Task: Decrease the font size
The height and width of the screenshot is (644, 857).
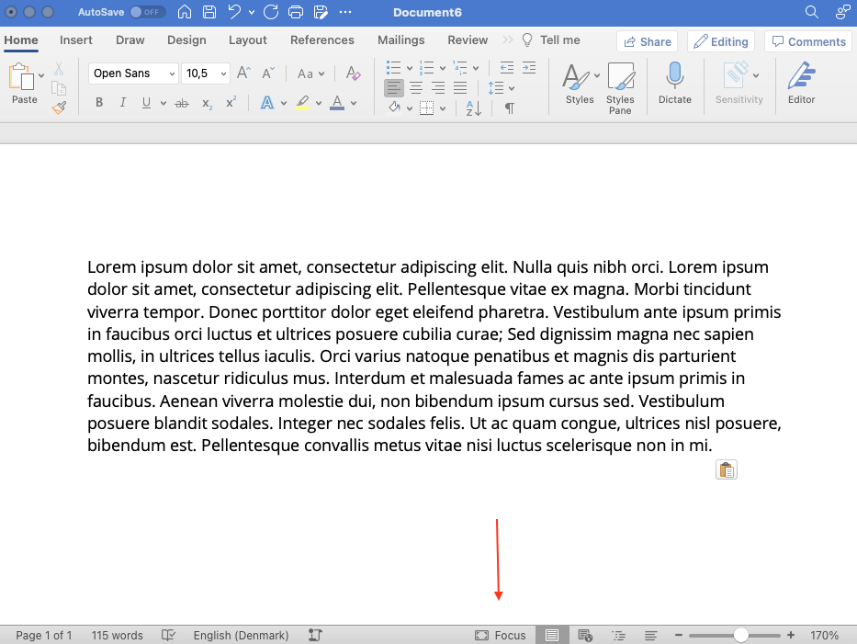Action: coord(268,73)
